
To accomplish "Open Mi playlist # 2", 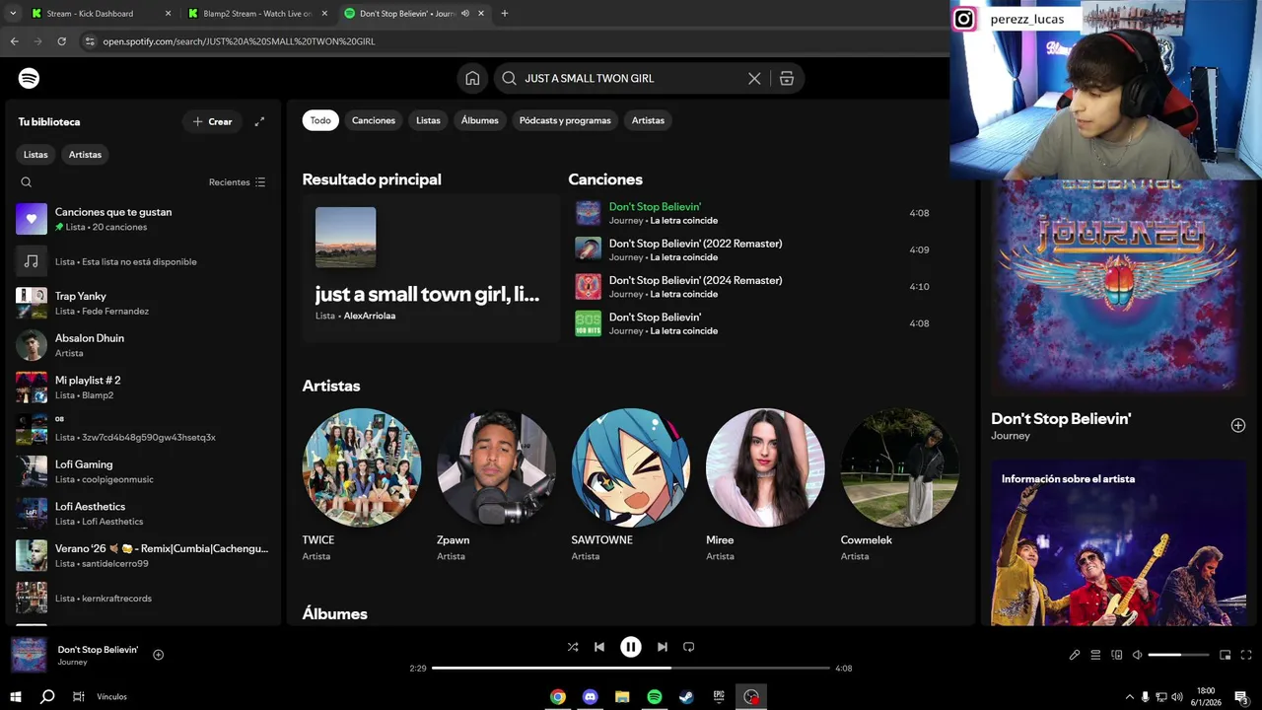I will pos(143,388).
